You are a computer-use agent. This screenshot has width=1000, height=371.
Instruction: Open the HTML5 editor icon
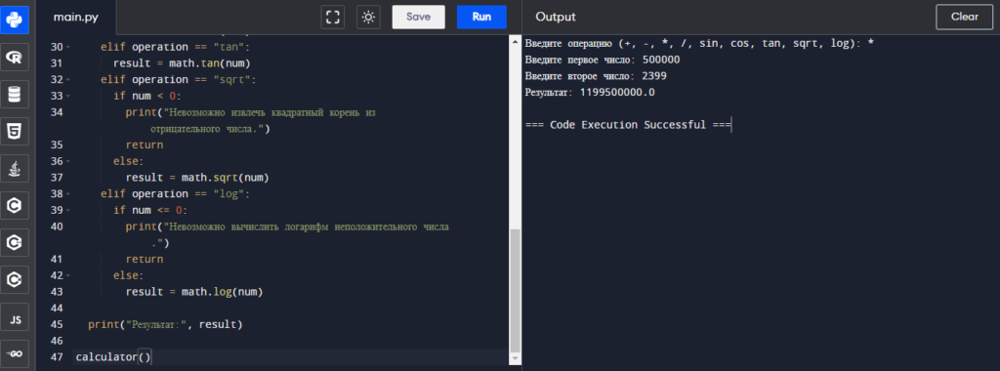[x=14, y=132]
